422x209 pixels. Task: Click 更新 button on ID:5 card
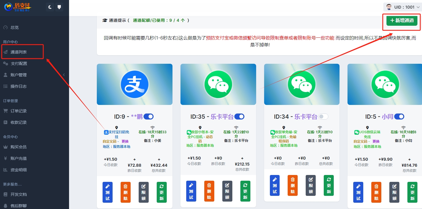click(x=412, y=192)
